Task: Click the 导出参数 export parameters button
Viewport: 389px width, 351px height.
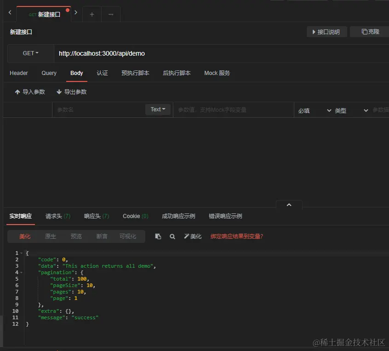Action: [72, 92]
